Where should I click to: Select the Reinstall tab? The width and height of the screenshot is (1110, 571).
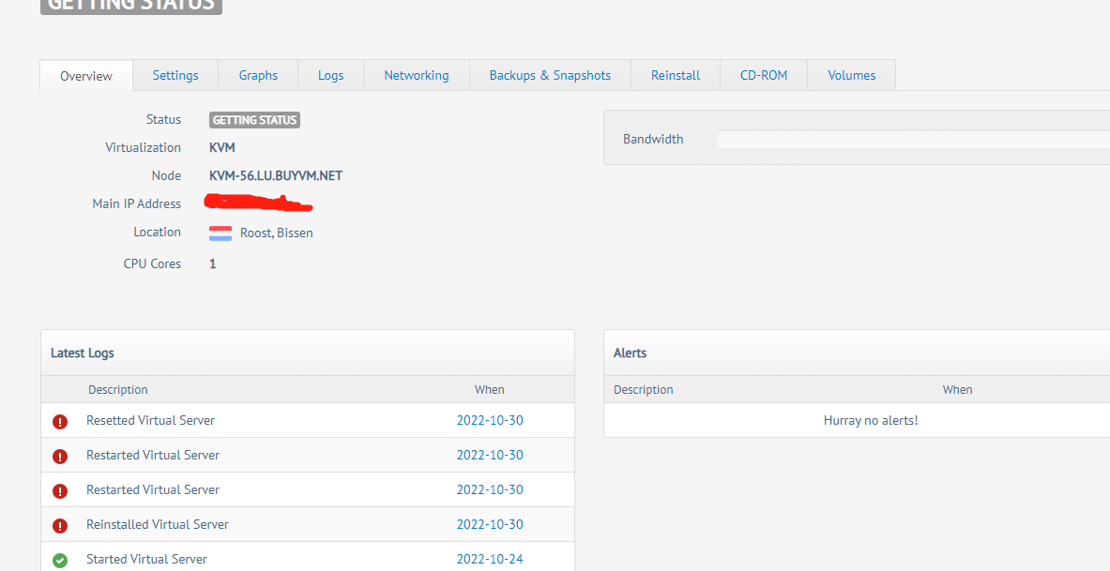pyautogui.click(x=676, y=75)
